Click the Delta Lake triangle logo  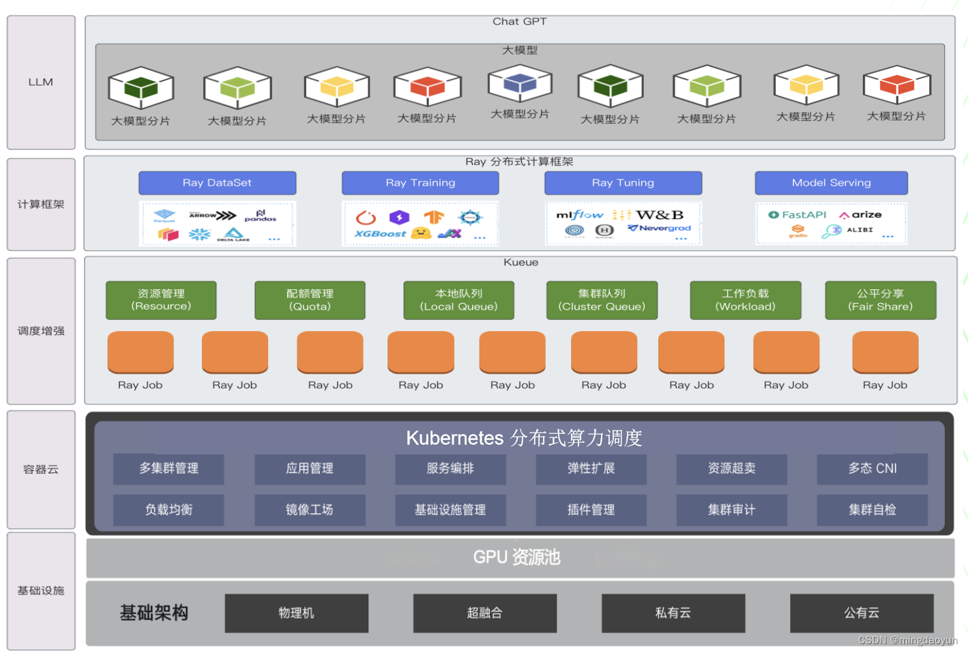click(x=233, y=235)
